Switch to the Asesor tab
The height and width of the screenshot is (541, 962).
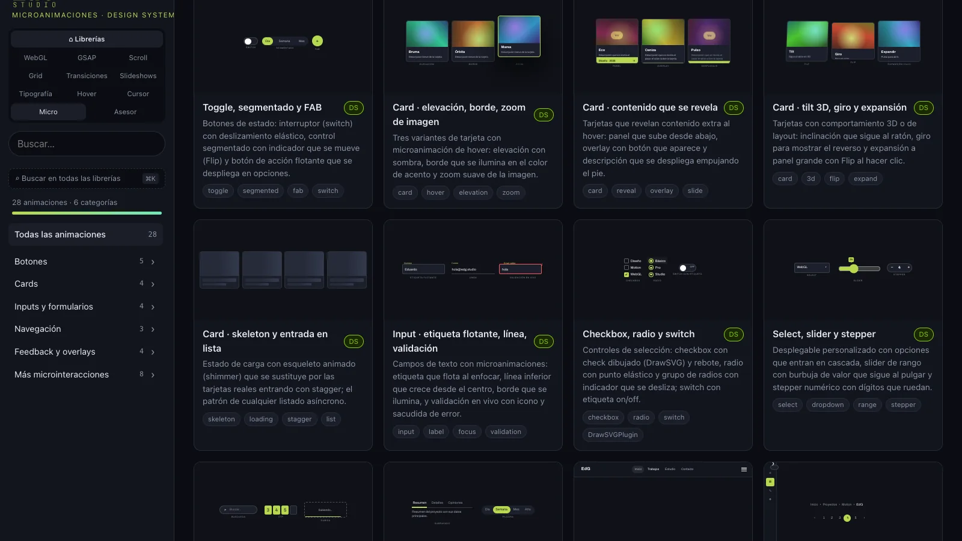pos(125,112)
